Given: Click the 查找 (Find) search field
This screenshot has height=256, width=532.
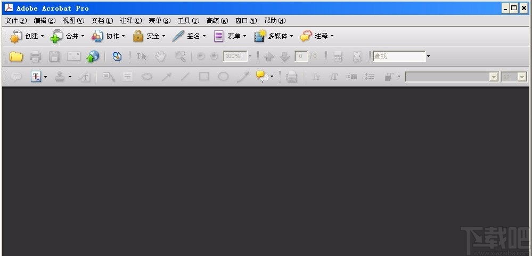Looking at the screenshot, I should (399, 56).
